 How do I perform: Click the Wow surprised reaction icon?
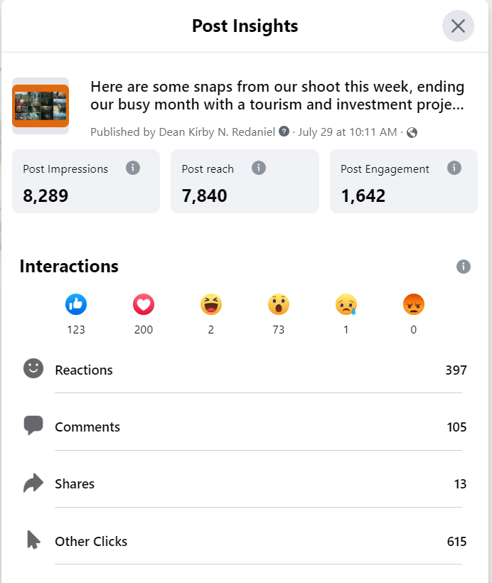279,305
